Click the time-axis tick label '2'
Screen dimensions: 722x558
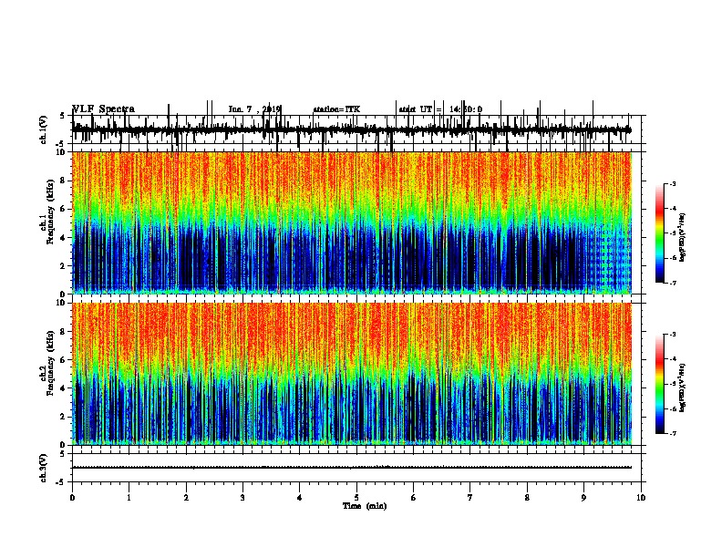coord(186,498)
